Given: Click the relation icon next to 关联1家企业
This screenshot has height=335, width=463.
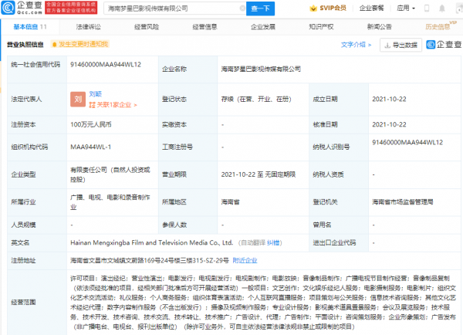Looking at the screenshot, I should click(93, 105).
